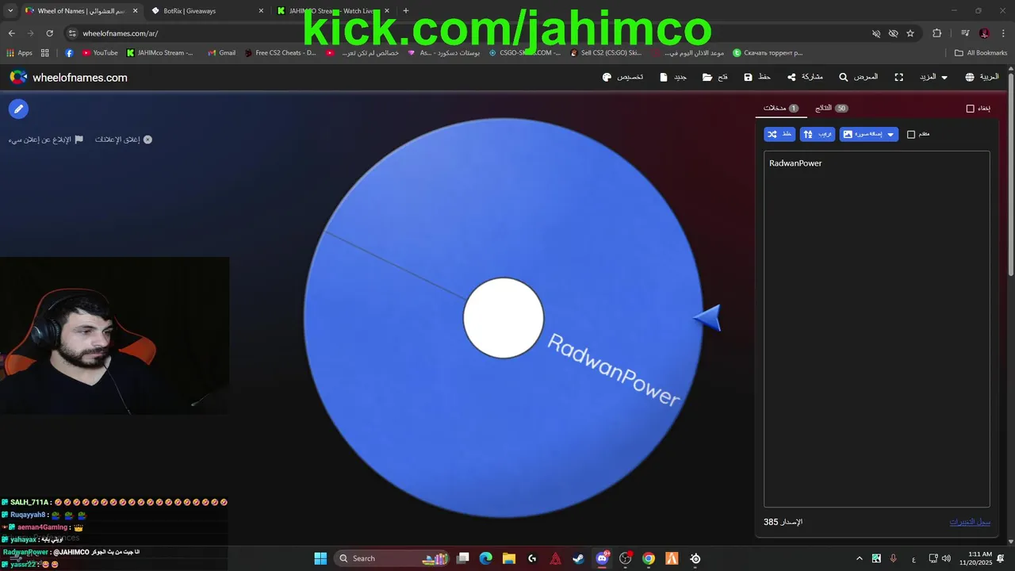Image resolution: width=1015 pixels, height=571 pixels.
Task: Open the volume control in tray
Action: [x=947, y=558]
